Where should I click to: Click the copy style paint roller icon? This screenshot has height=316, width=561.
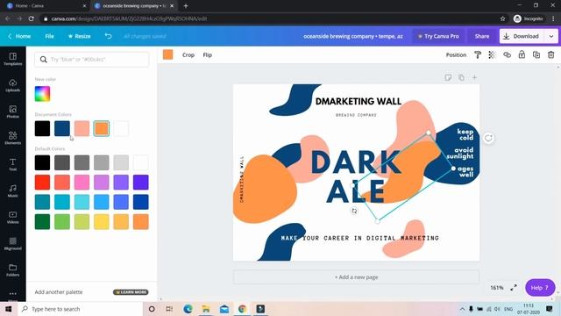(478, 54)
